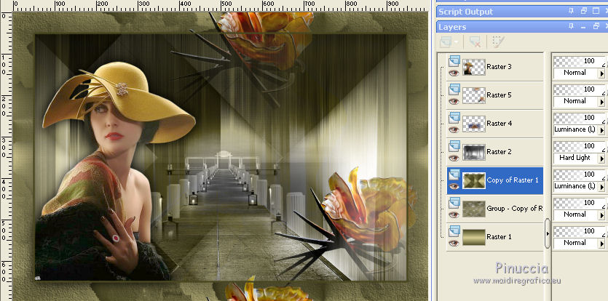Click the Group - Copy of R thumbnail

(474, 209)
